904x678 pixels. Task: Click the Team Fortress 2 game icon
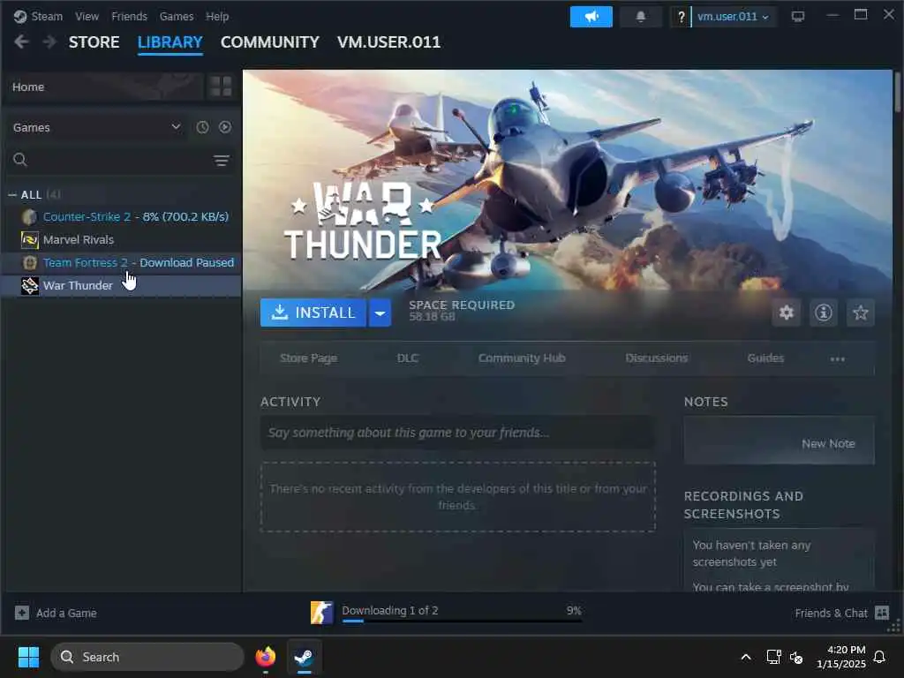click(29, 263)
